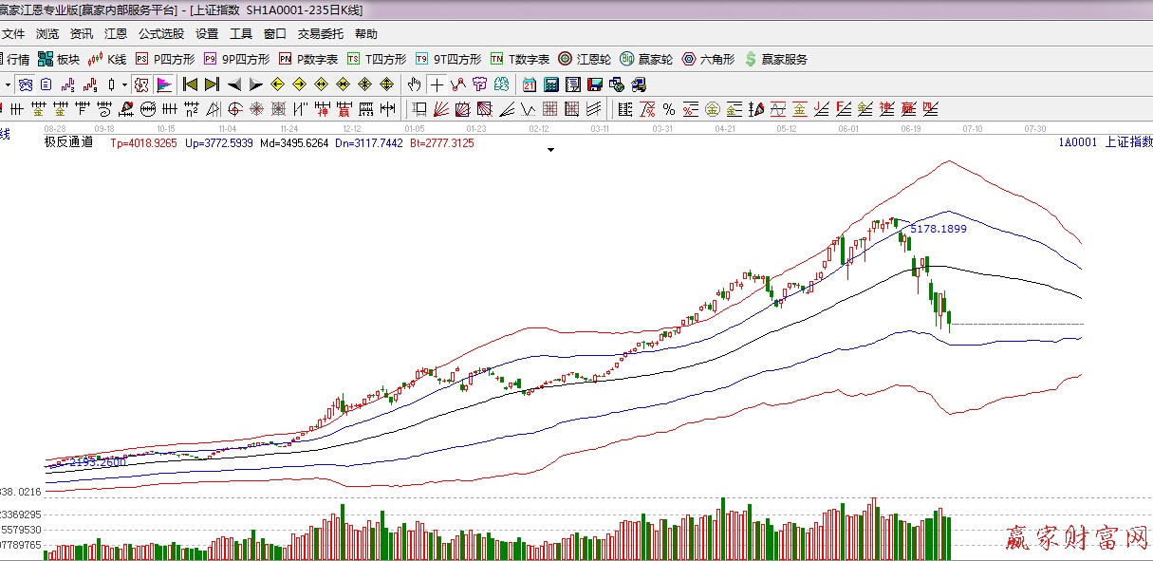Toggle the crosshair cursor mode
This screenshot has width=1153, height=561.
tap(437, 84)
